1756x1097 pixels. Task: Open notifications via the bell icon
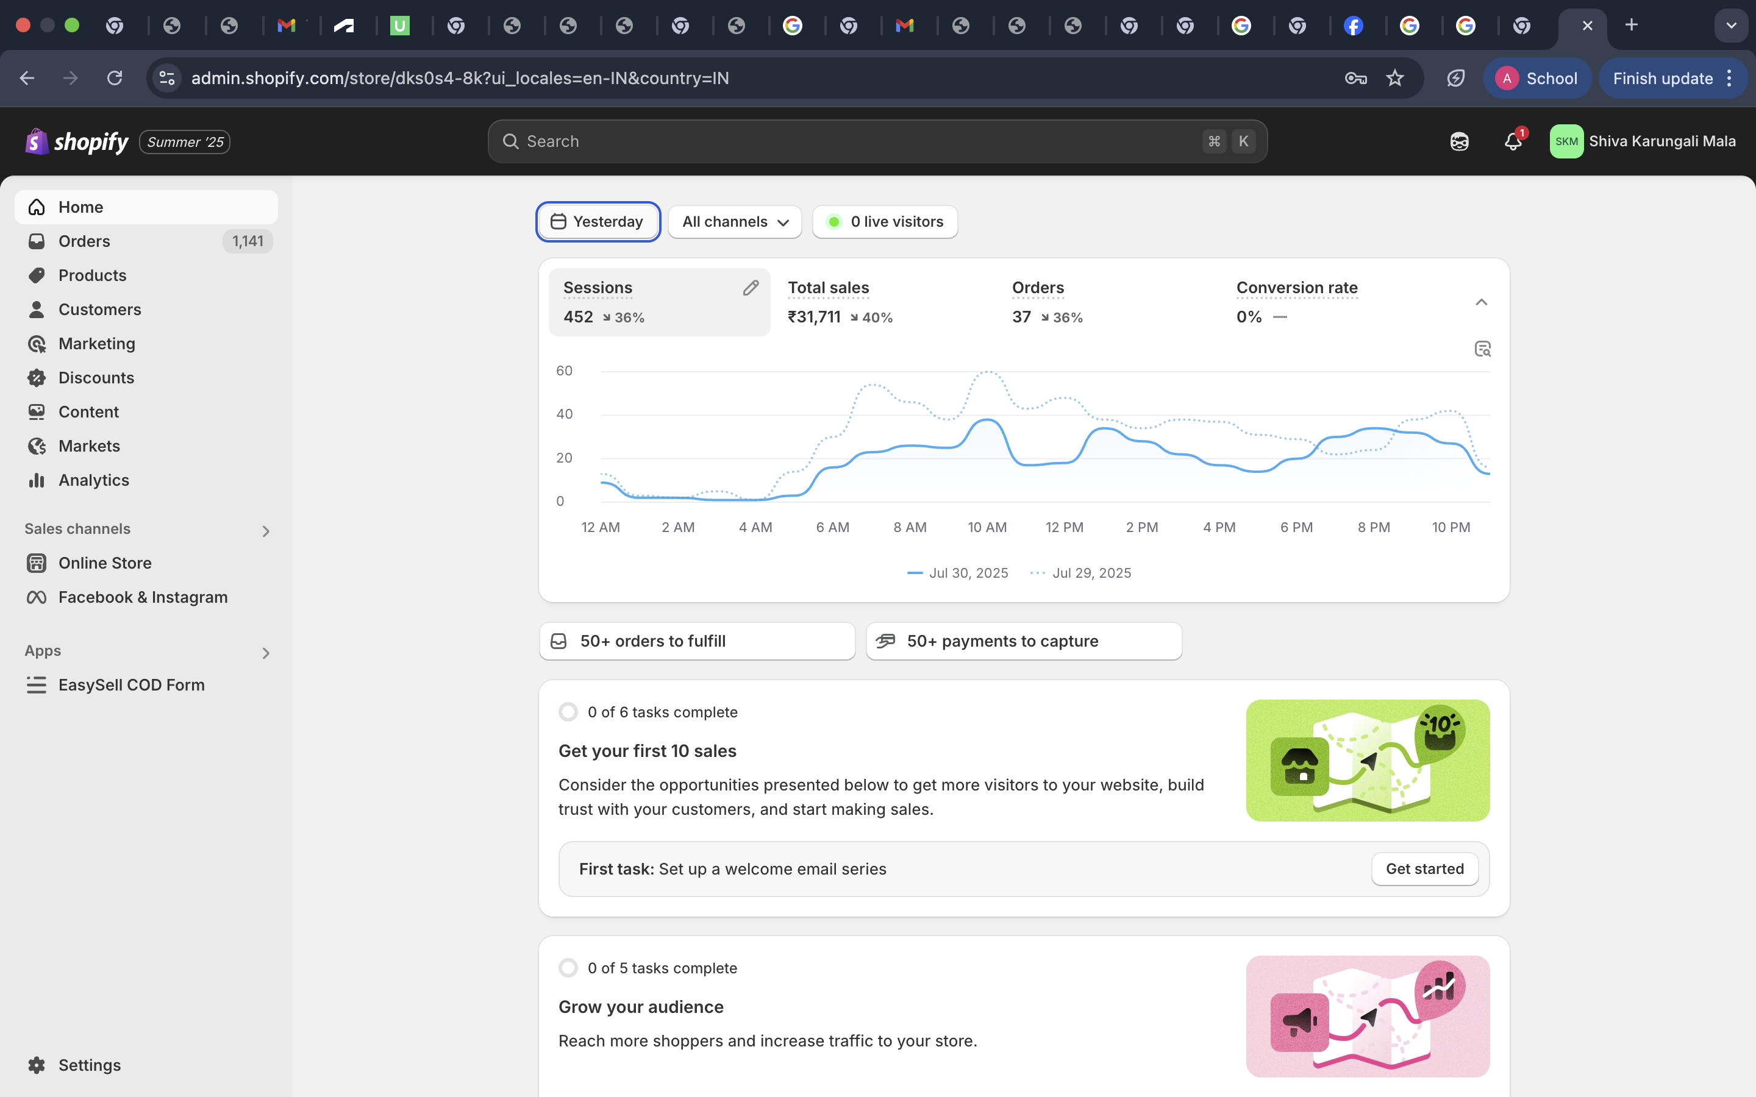[x=1513, y=141]
